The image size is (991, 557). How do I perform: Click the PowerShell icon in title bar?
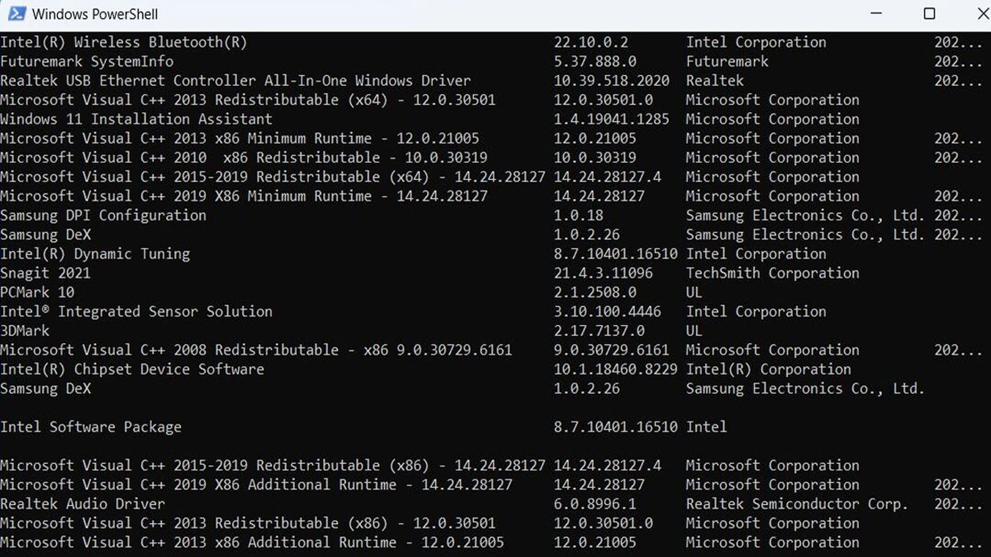point(16,14)
